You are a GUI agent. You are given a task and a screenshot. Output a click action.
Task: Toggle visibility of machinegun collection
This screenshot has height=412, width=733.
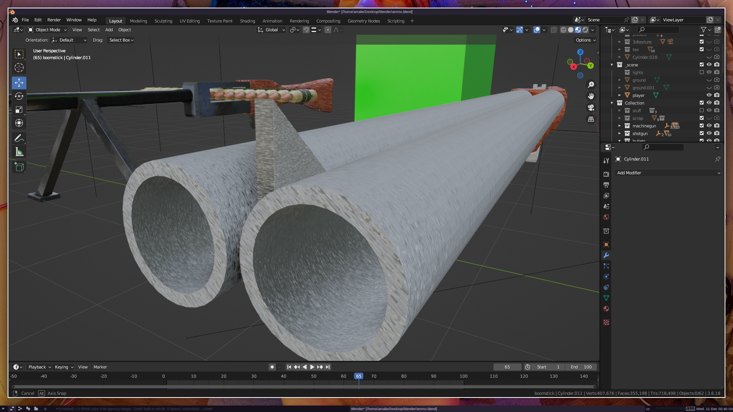tap(709, 126)
